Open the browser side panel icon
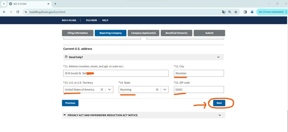Viewport: 288px width, 132px height. click(245, 12)
